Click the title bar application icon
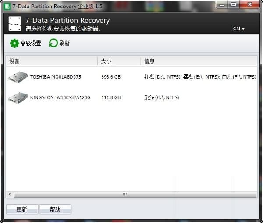The height and width of the screenshot is (223, 263). 7,7
